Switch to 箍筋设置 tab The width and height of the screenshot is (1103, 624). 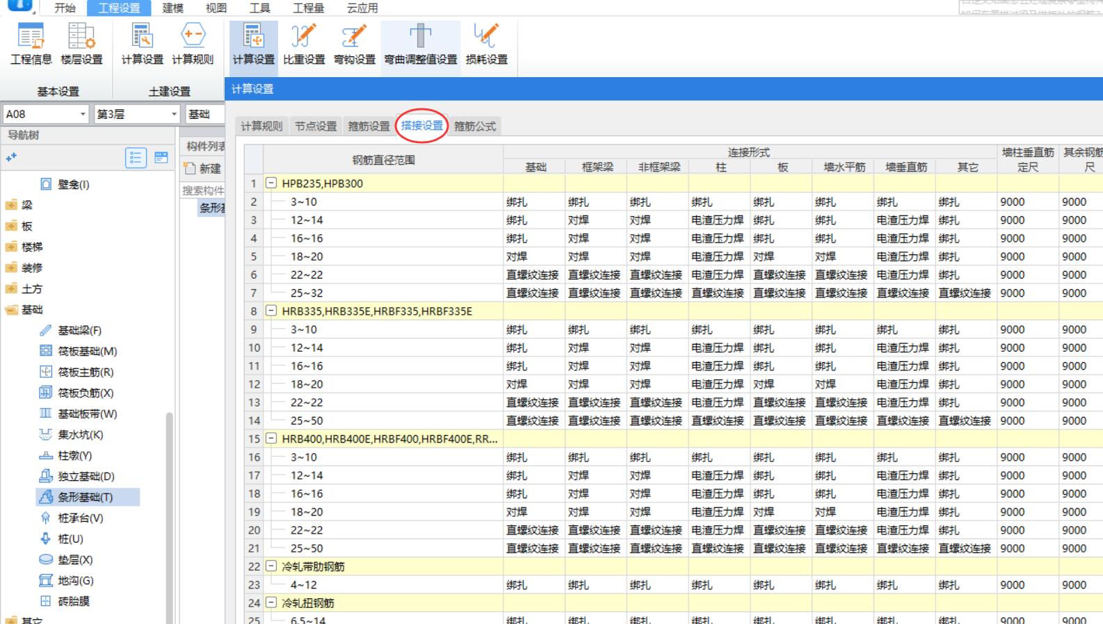point(369,126)
